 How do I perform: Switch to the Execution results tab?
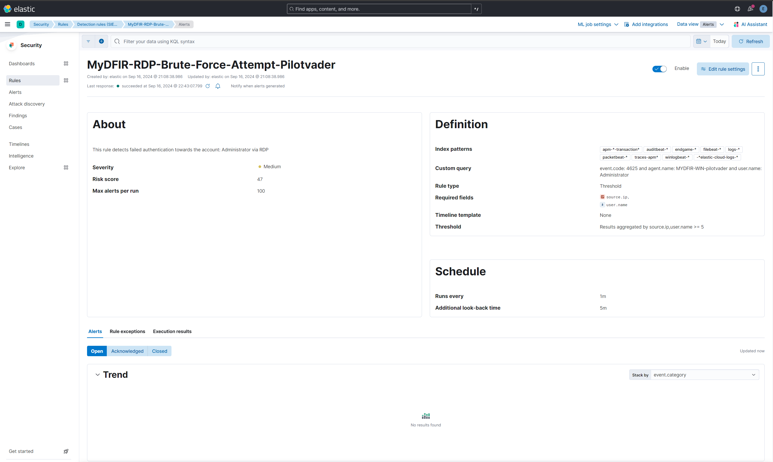click(x=172, y=331)
